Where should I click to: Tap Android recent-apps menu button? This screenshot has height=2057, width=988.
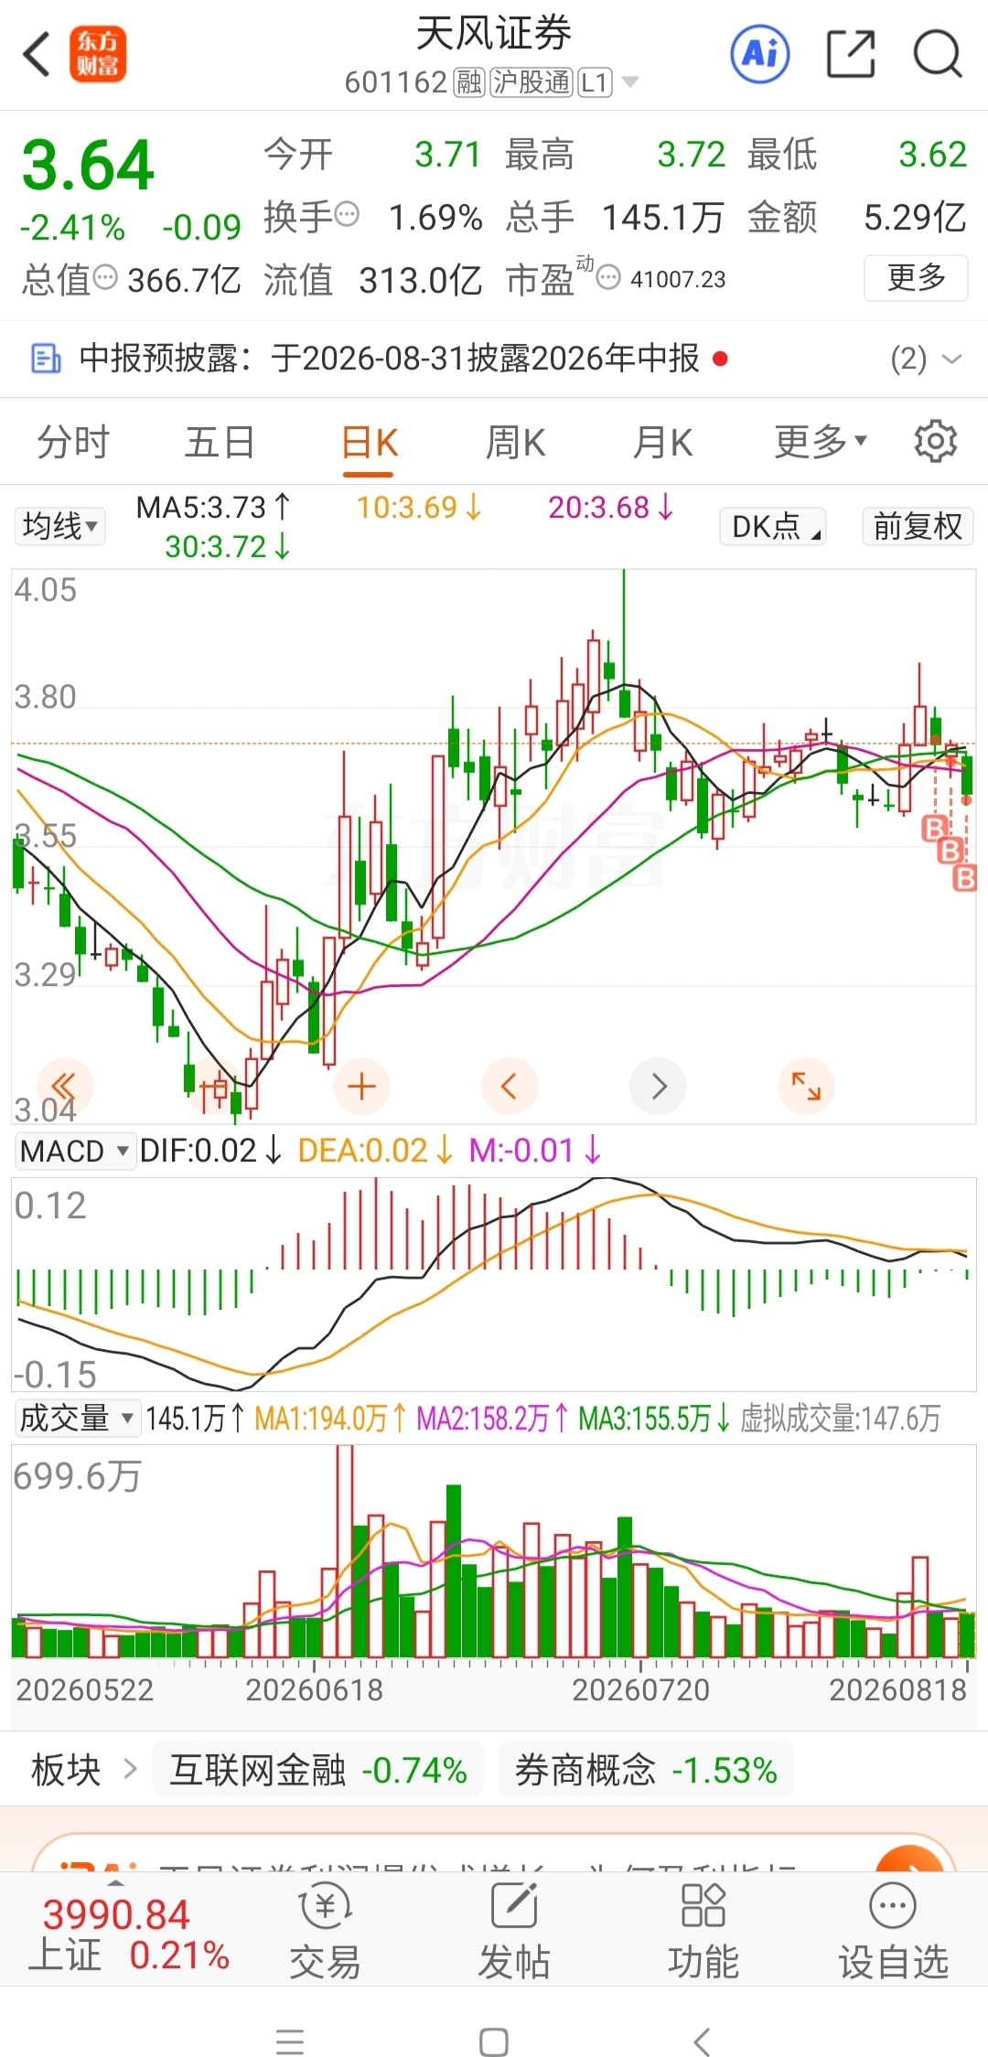(290, 2041)
